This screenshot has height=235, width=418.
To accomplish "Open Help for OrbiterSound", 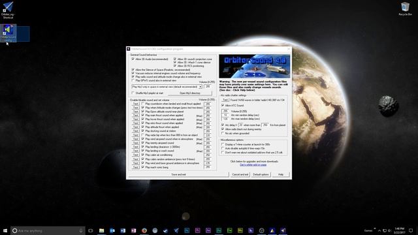I will (x=281, y=174).
